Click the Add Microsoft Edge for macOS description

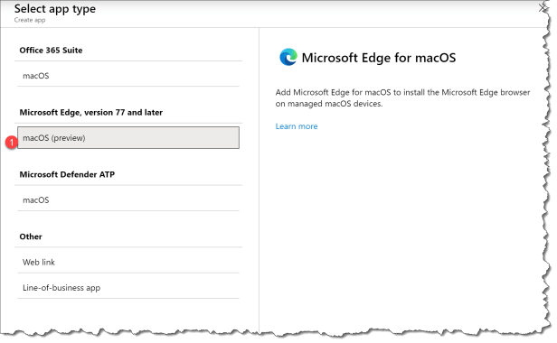402,97
